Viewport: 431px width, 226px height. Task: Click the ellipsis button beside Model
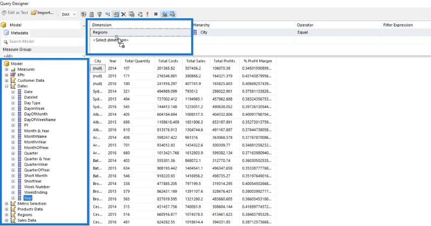coord(84,25)
